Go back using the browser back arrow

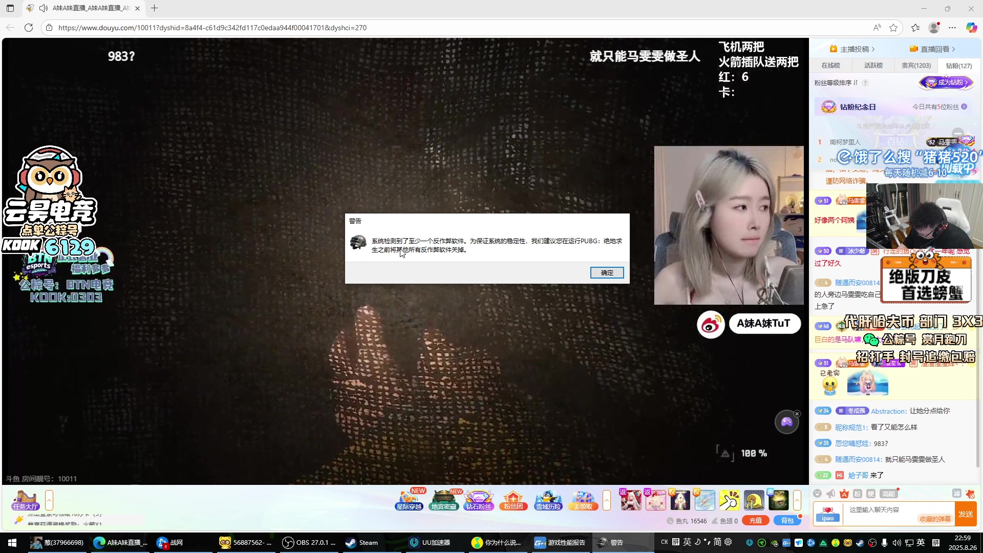(10, 28)
